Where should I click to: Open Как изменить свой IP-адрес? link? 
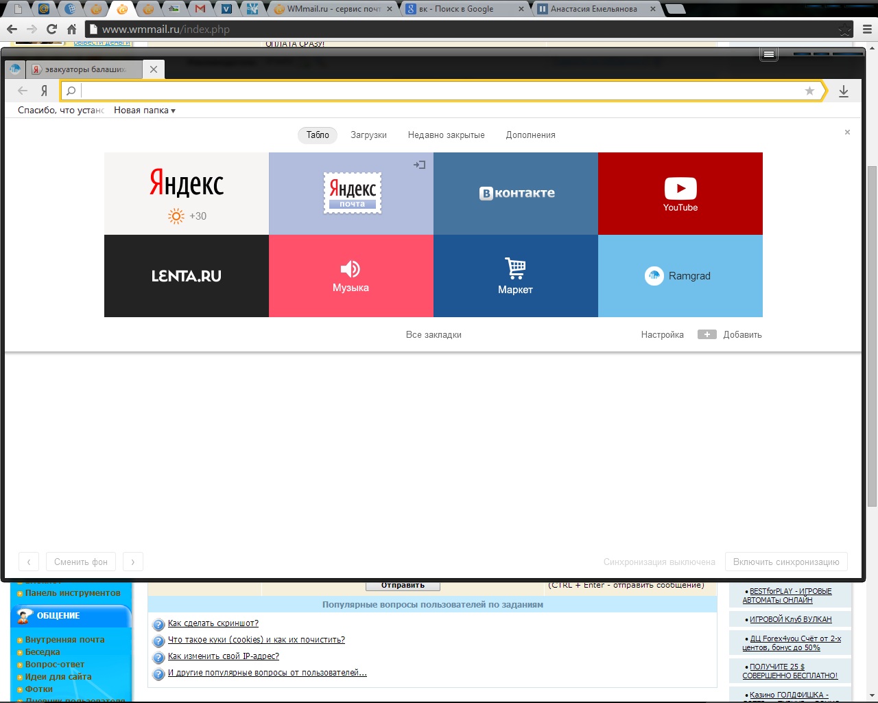224,656
